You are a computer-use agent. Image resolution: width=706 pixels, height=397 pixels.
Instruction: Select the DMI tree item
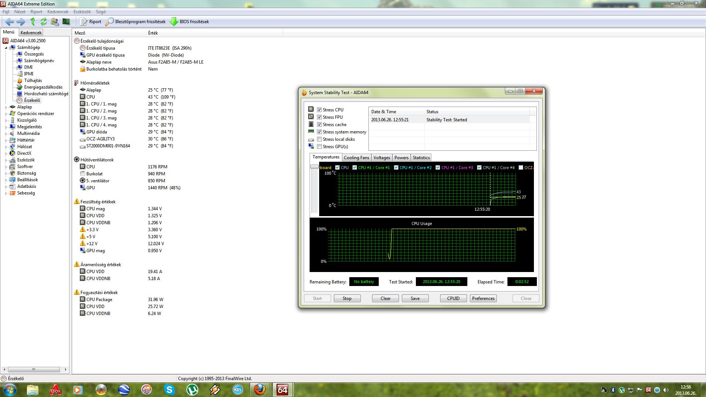[28, 67]
